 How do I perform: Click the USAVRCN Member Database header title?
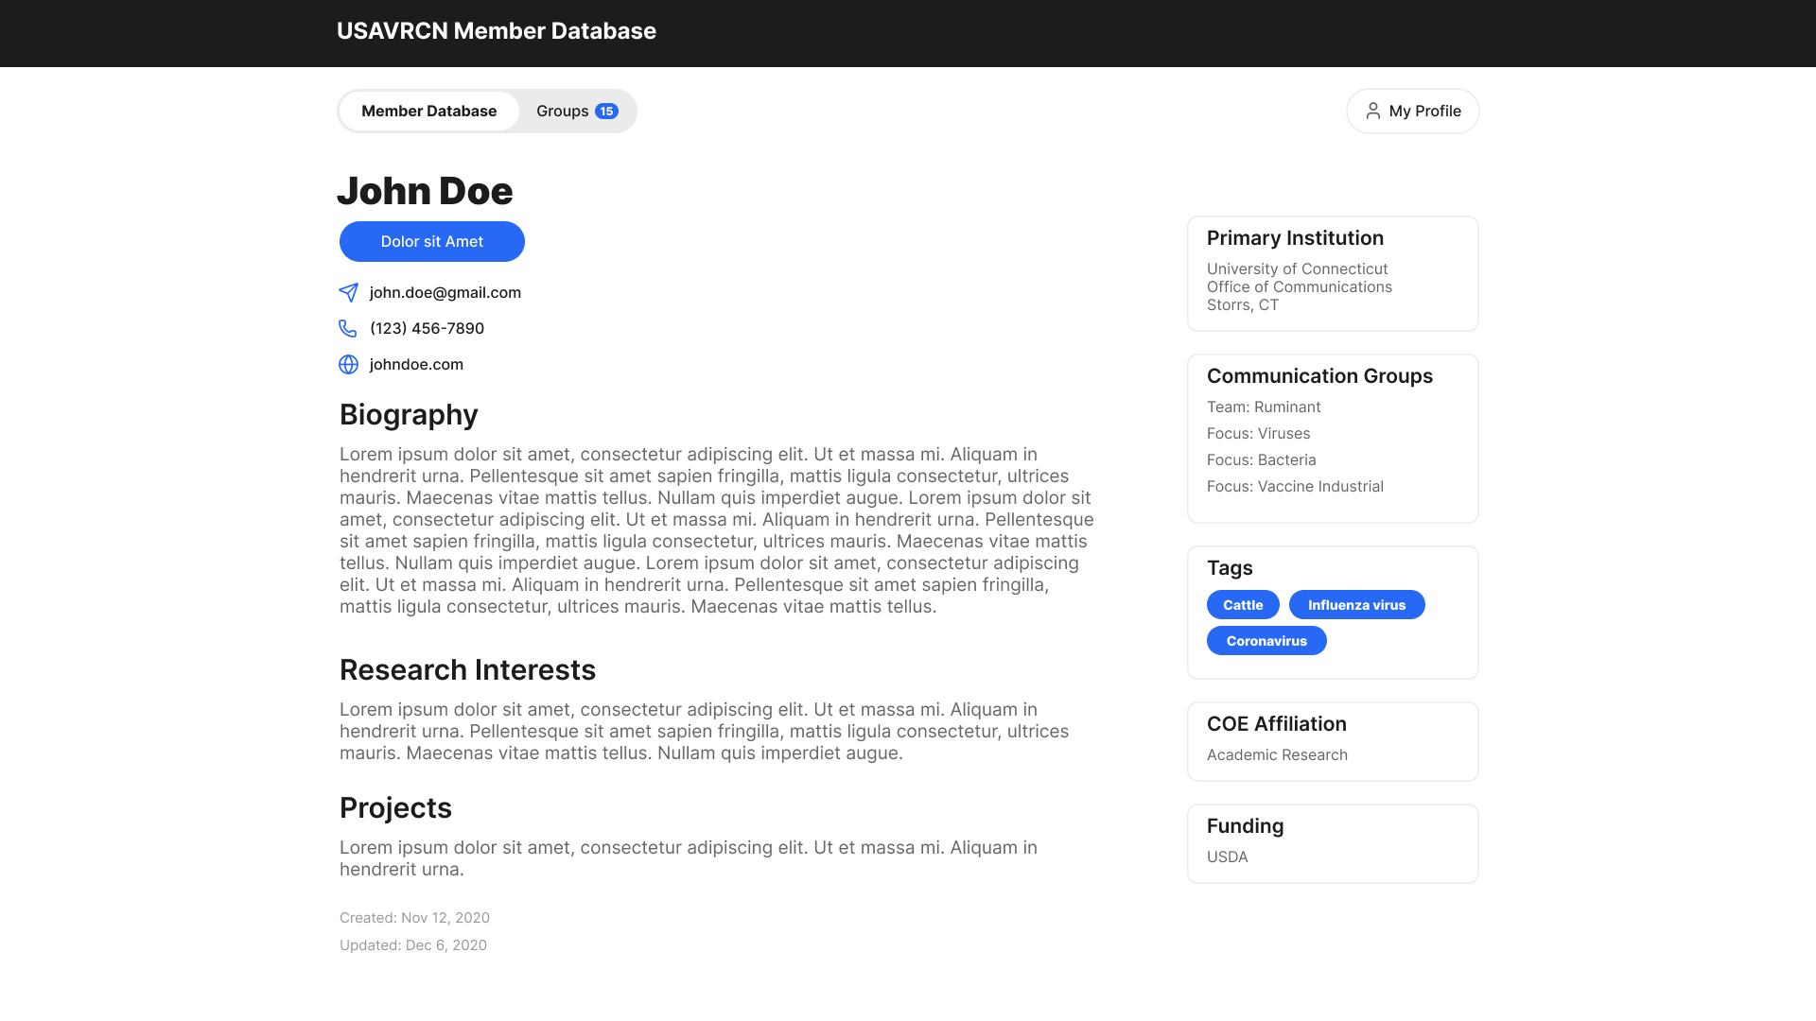[x=496, y=31]
